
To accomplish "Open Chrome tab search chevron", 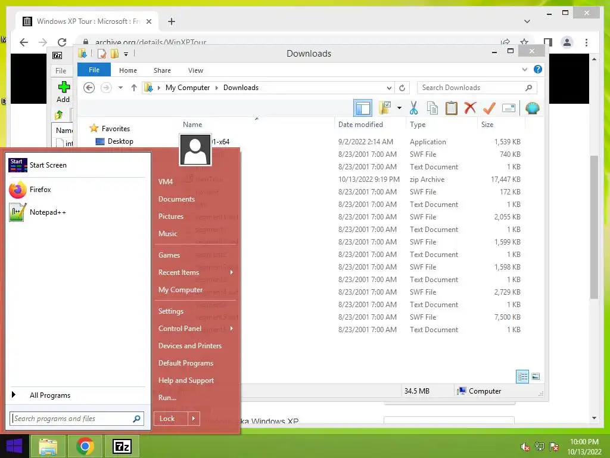I will click(527, 21).
